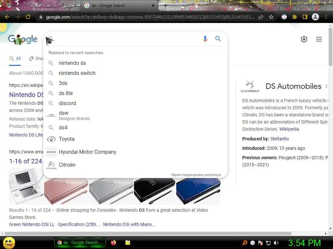Open the 'Nintendo DSi with Mario...' link

pos(129,224)
